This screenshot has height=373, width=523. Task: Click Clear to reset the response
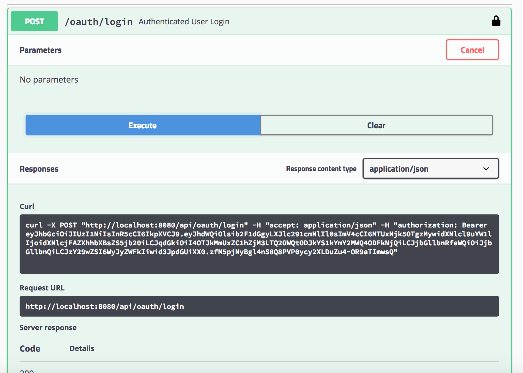pyautogui.click(x=376, y=125)
